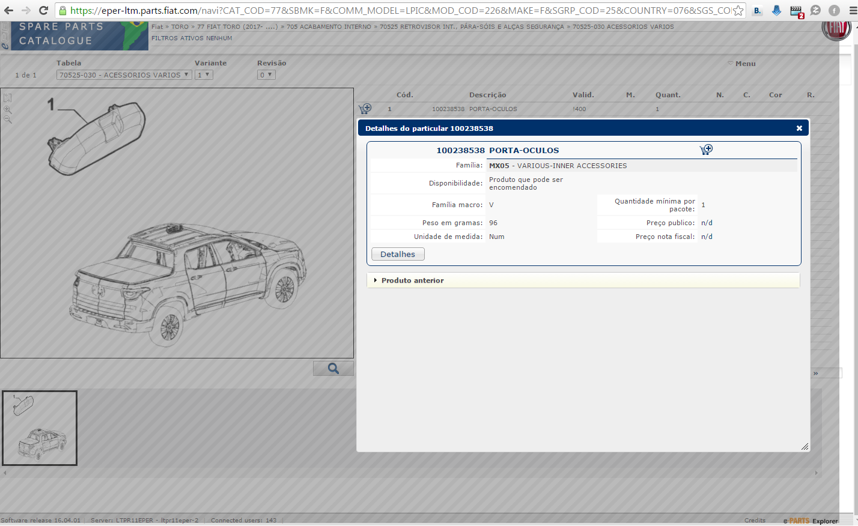Click the gray chat bubble extension icon
This screenshot has height=526, width=858.
point(815,10)
